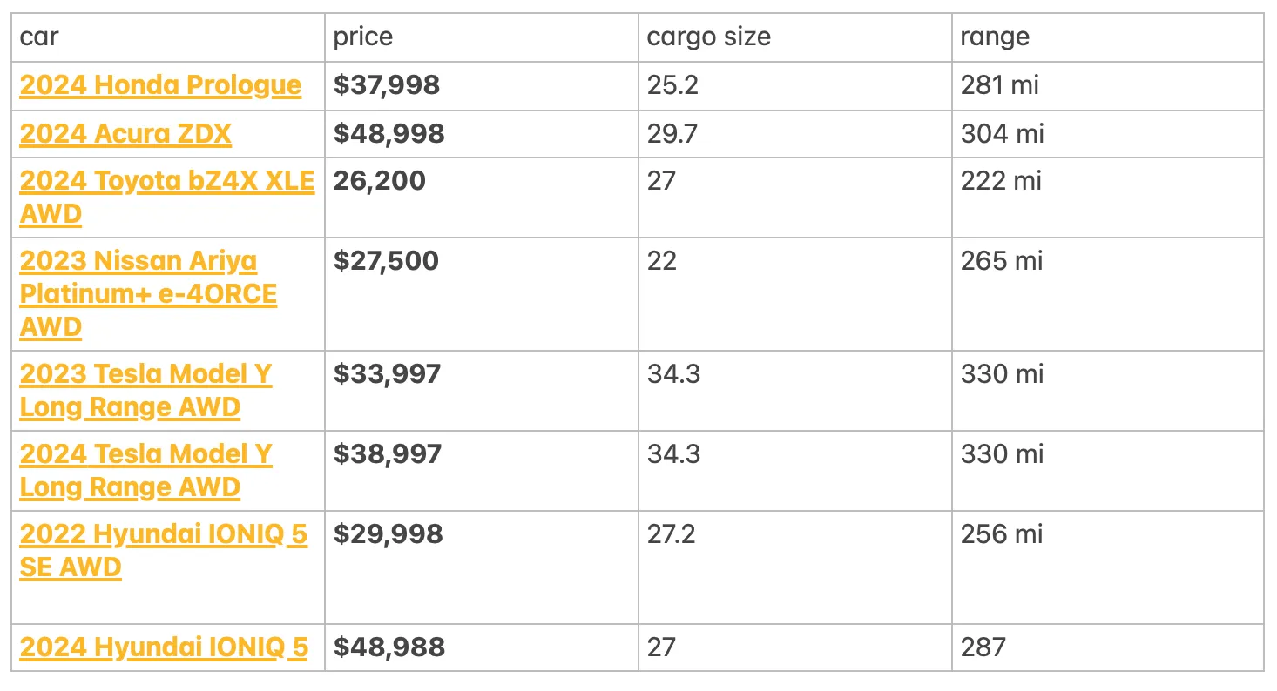Click the 2024 Toyota bZ4X XLE AWD link
The width and height of the screenshot is (1277, 691).
pyautogui.click(x=166, y=182)
